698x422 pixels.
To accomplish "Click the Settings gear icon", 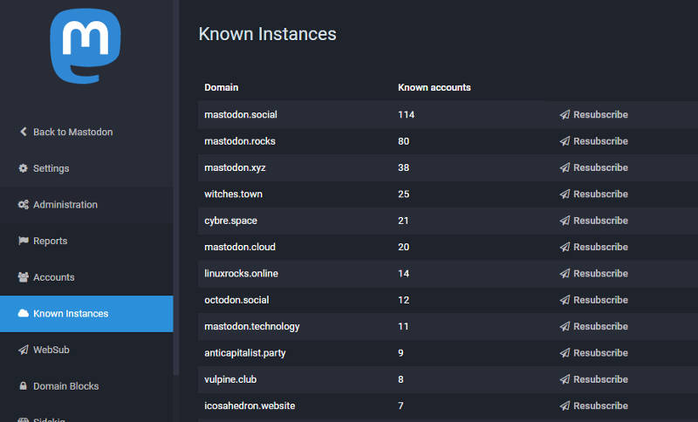I will point(24,168).
